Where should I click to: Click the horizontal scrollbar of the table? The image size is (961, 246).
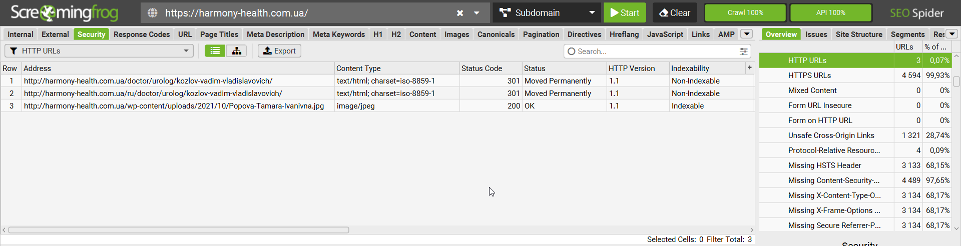click(x=178, y=230)
